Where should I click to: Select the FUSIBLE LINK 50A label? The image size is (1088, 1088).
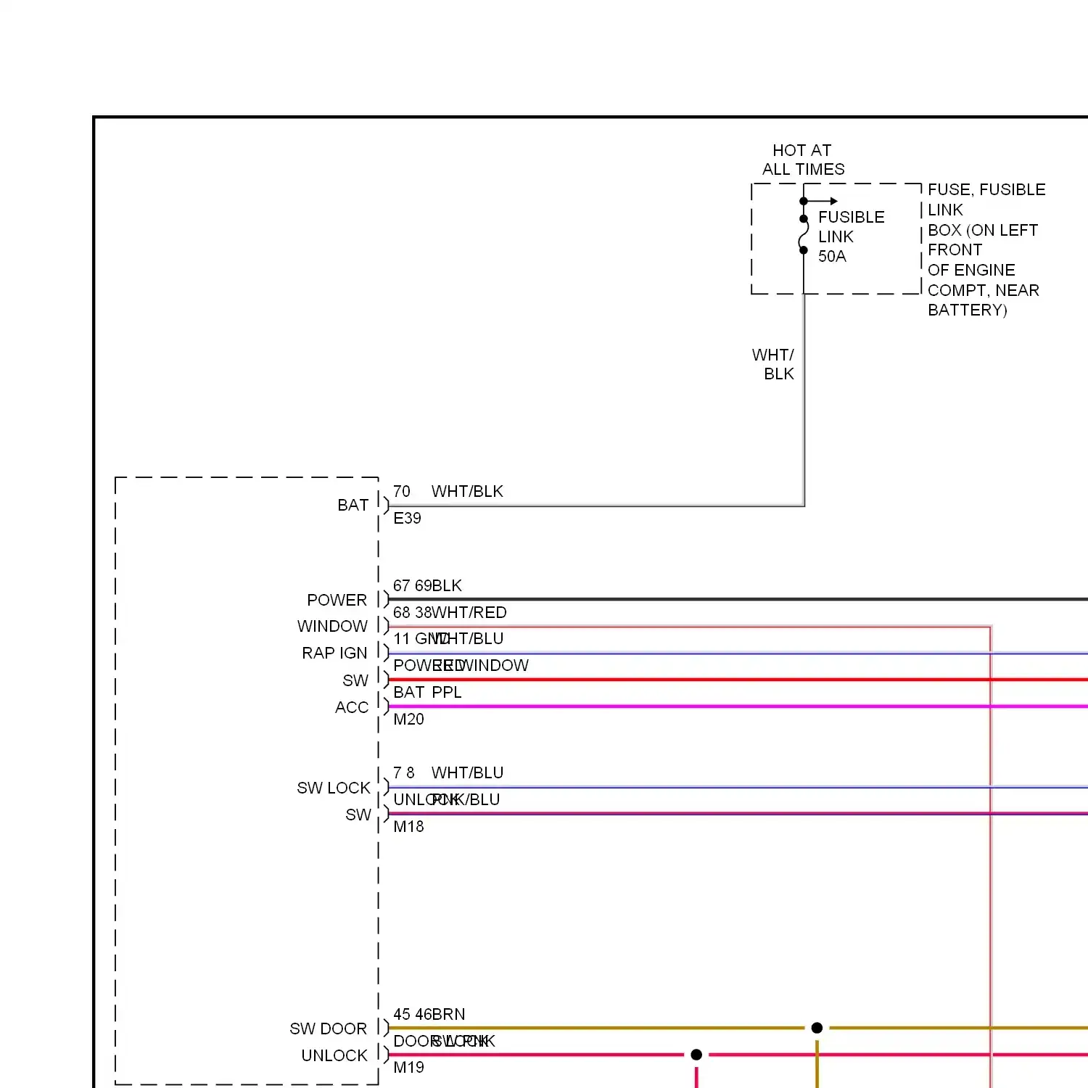(851, 236)
